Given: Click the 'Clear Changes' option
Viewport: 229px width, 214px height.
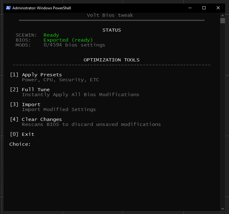Looking at the screenshot, I should (x=42, y=119).
